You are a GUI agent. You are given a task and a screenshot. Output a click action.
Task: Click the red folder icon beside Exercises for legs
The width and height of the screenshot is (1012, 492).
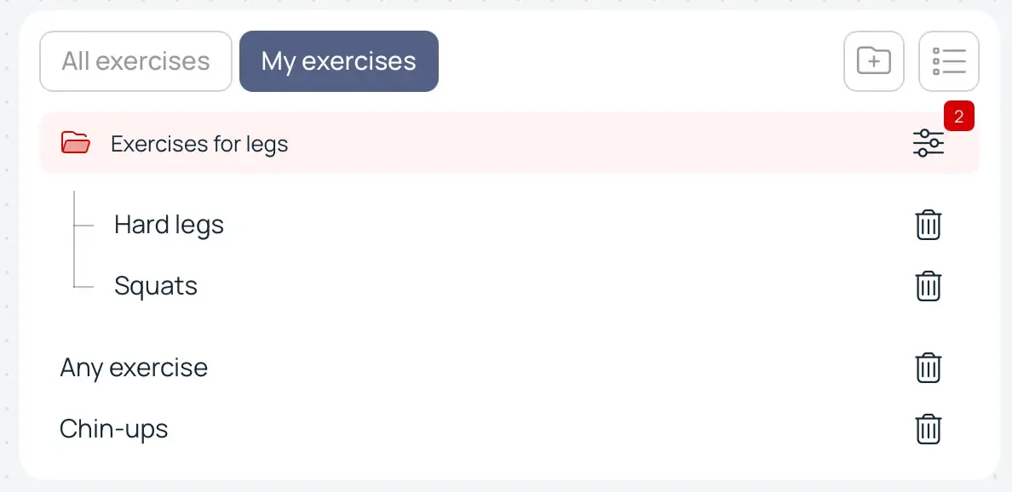coord(76,143)
